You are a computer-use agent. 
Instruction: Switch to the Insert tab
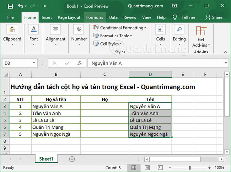(47, 17)
